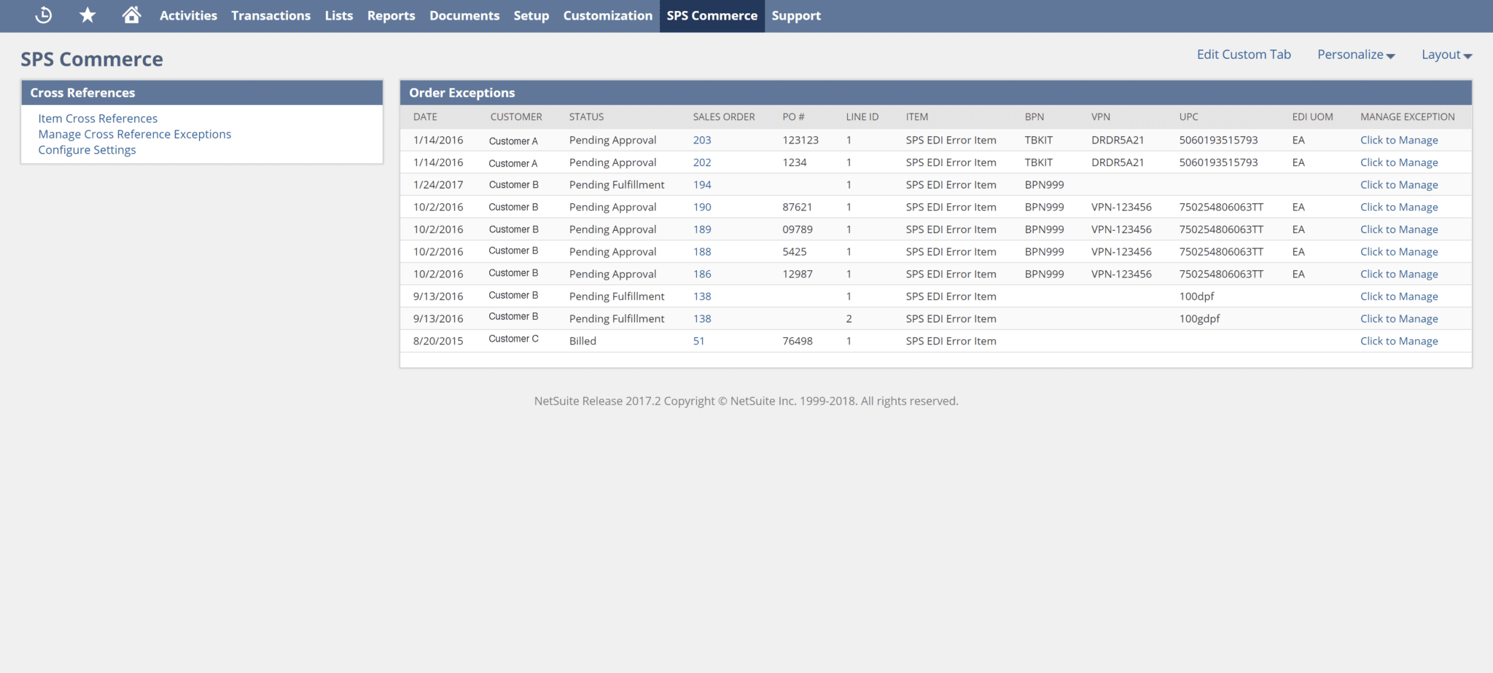Select the 8/20/2015 date cell
The width and height of the screenshot is (1493, 673).
pos(438,341)
